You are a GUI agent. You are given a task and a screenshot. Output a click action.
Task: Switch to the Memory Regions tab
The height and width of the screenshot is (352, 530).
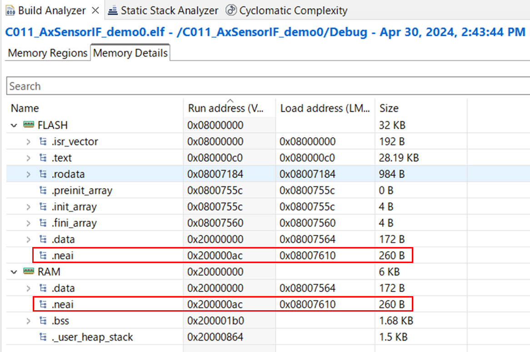pos(47,53)
